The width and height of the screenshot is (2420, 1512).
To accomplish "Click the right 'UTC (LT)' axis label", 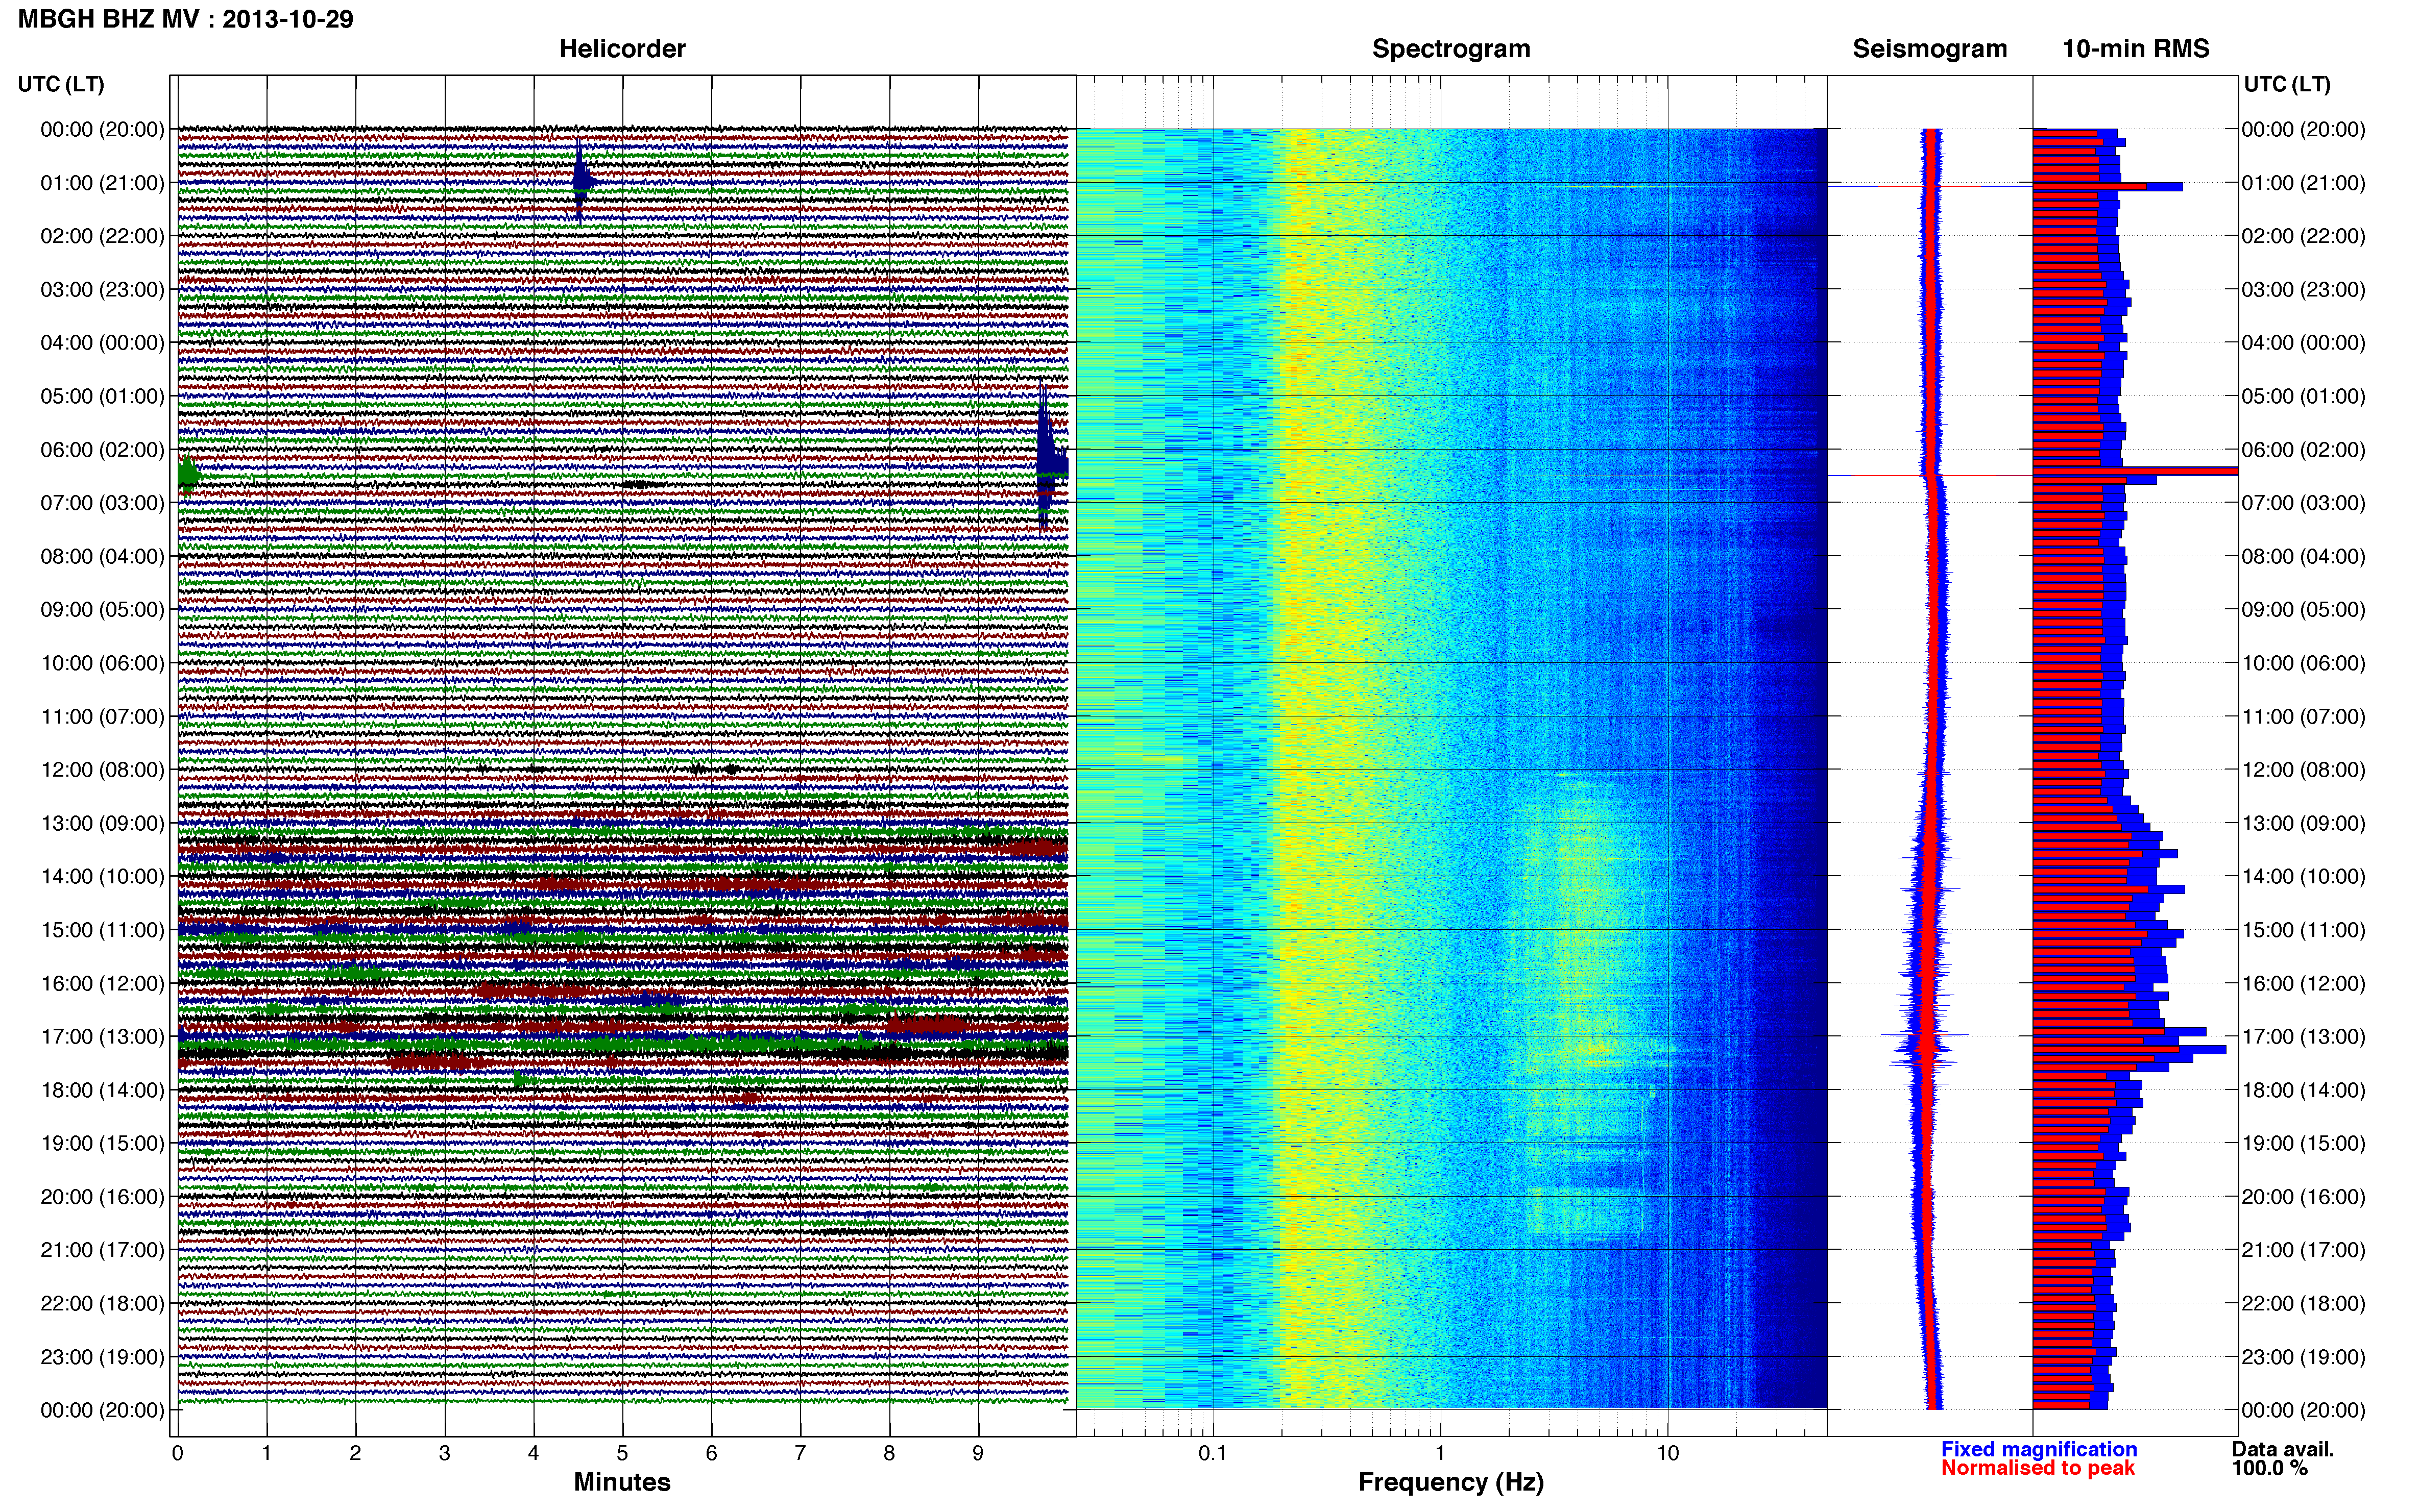I will point(2287,84).
